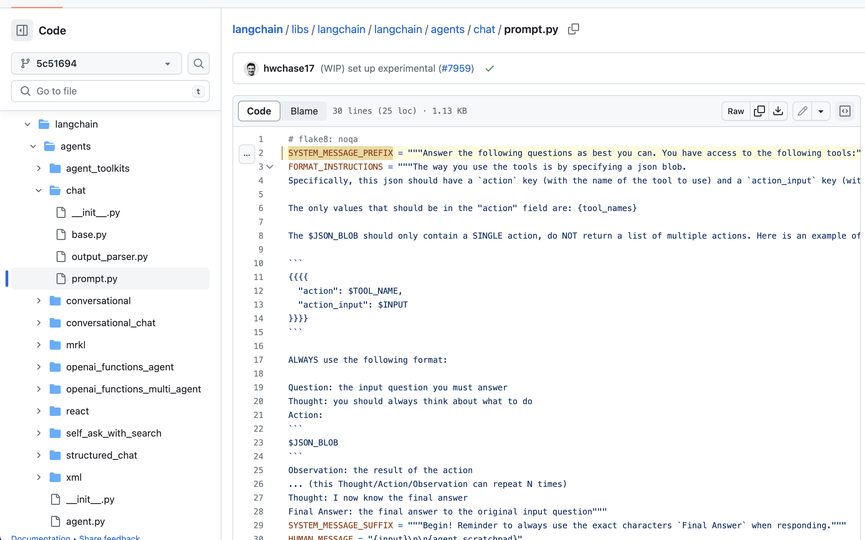
Task: View commit status via green check mark
Action: click(x=489, y=68)
